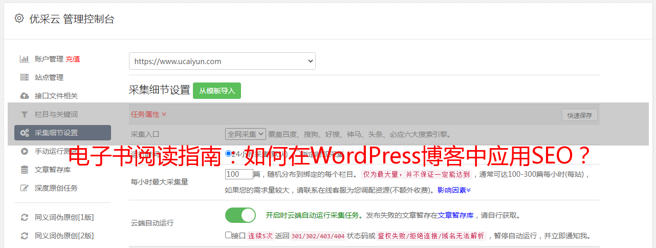Click the 采集细节设置 heading text

click(x=160, y=90)
